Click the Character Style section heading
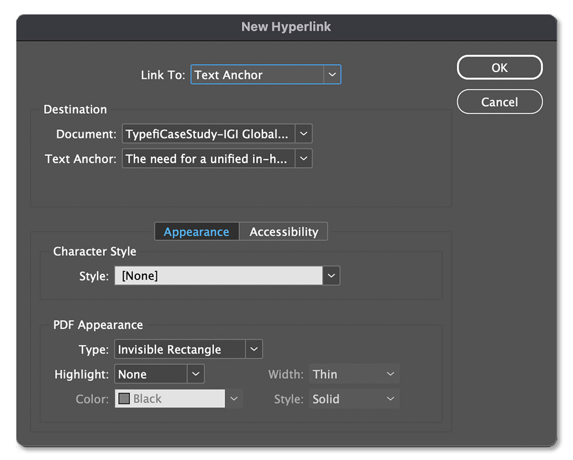Screen dimensions: 573x460 [x=95, y=251]
